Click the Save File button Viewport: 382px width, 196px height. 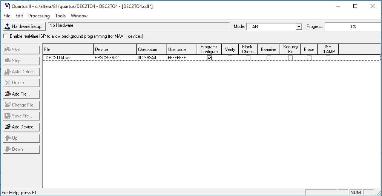click(21, 116)
